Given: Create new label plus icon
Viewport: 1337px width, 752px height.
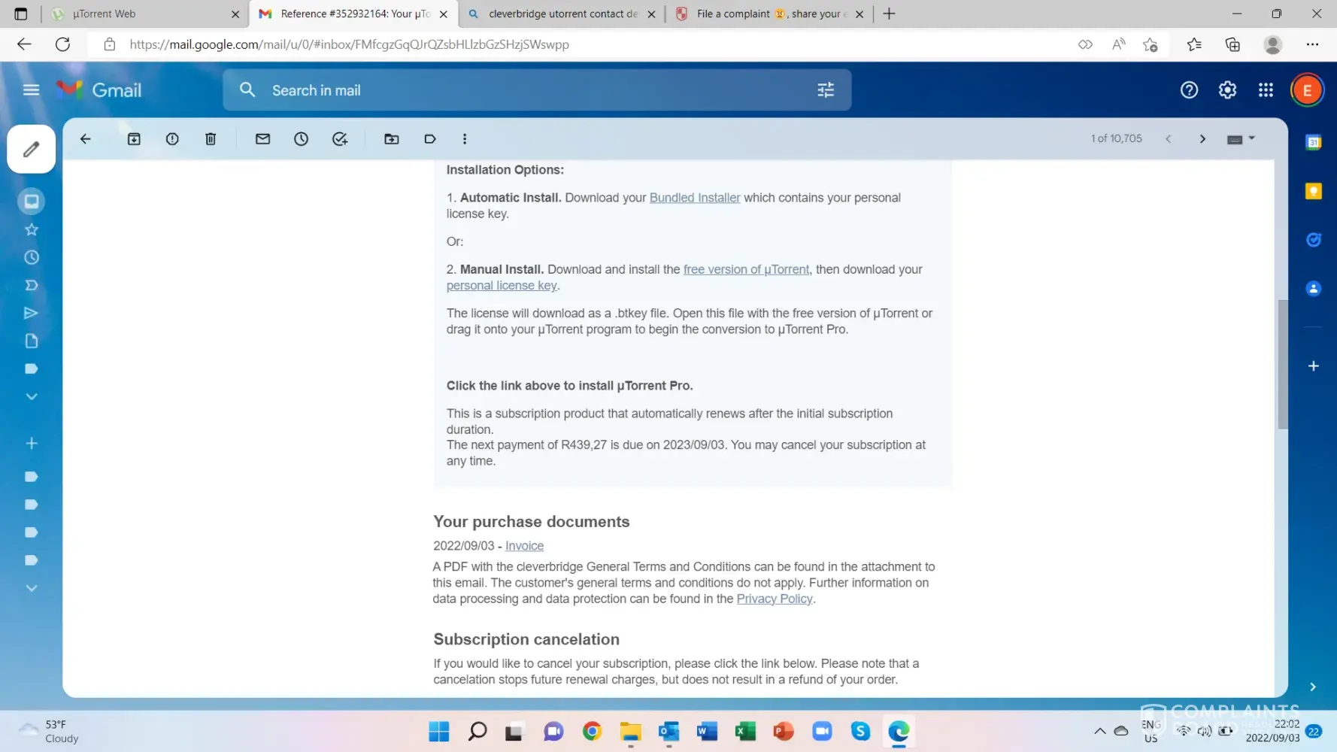Looking at the screenshot, I should [x=32, y=444].
